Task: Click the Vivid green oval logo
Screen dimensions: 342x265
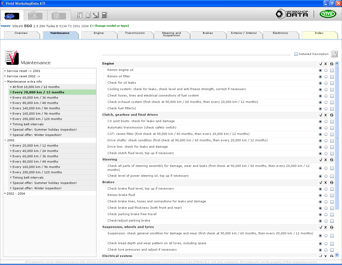Action: point(328,14)
